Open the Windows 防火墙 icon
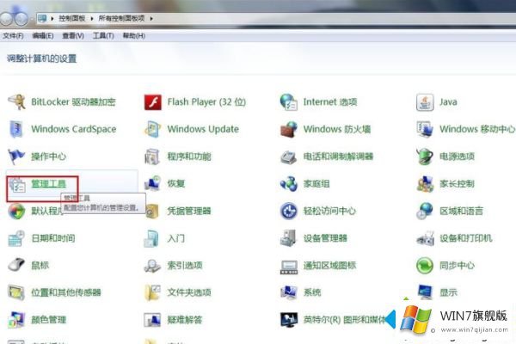516x344 pixels. (289, 129)
